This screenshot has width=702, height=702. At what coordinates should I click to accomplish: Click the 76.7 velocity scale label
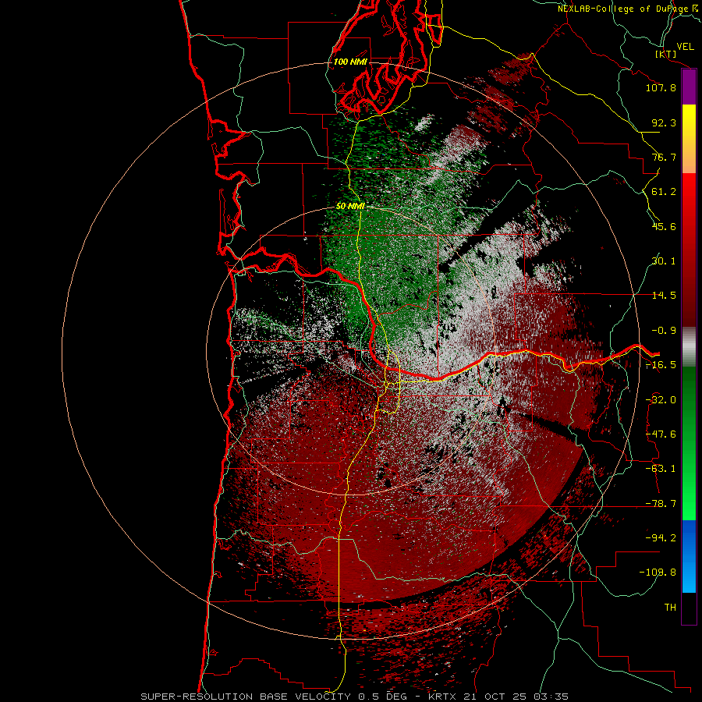click(x=664, y=157)
